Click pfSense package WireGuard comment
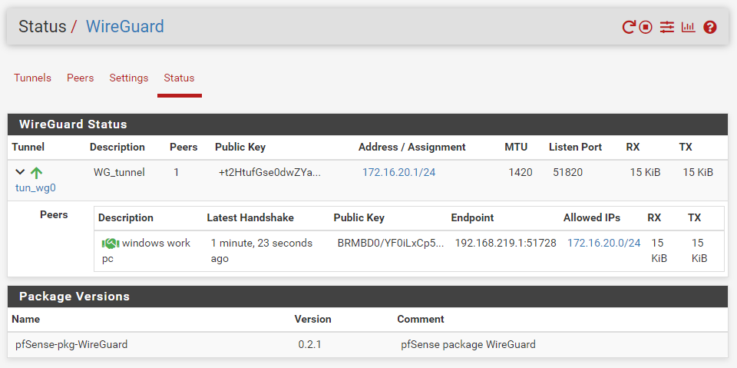This screenshot has height=368, width=737. pos(468,344)
